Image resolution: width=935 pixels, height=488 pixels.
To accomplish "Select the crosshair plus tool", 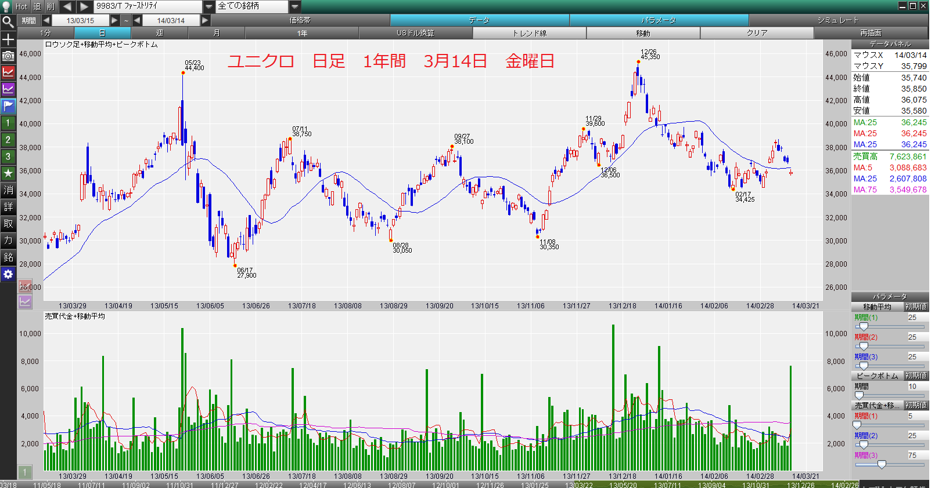I will click(x=8, y=39).
